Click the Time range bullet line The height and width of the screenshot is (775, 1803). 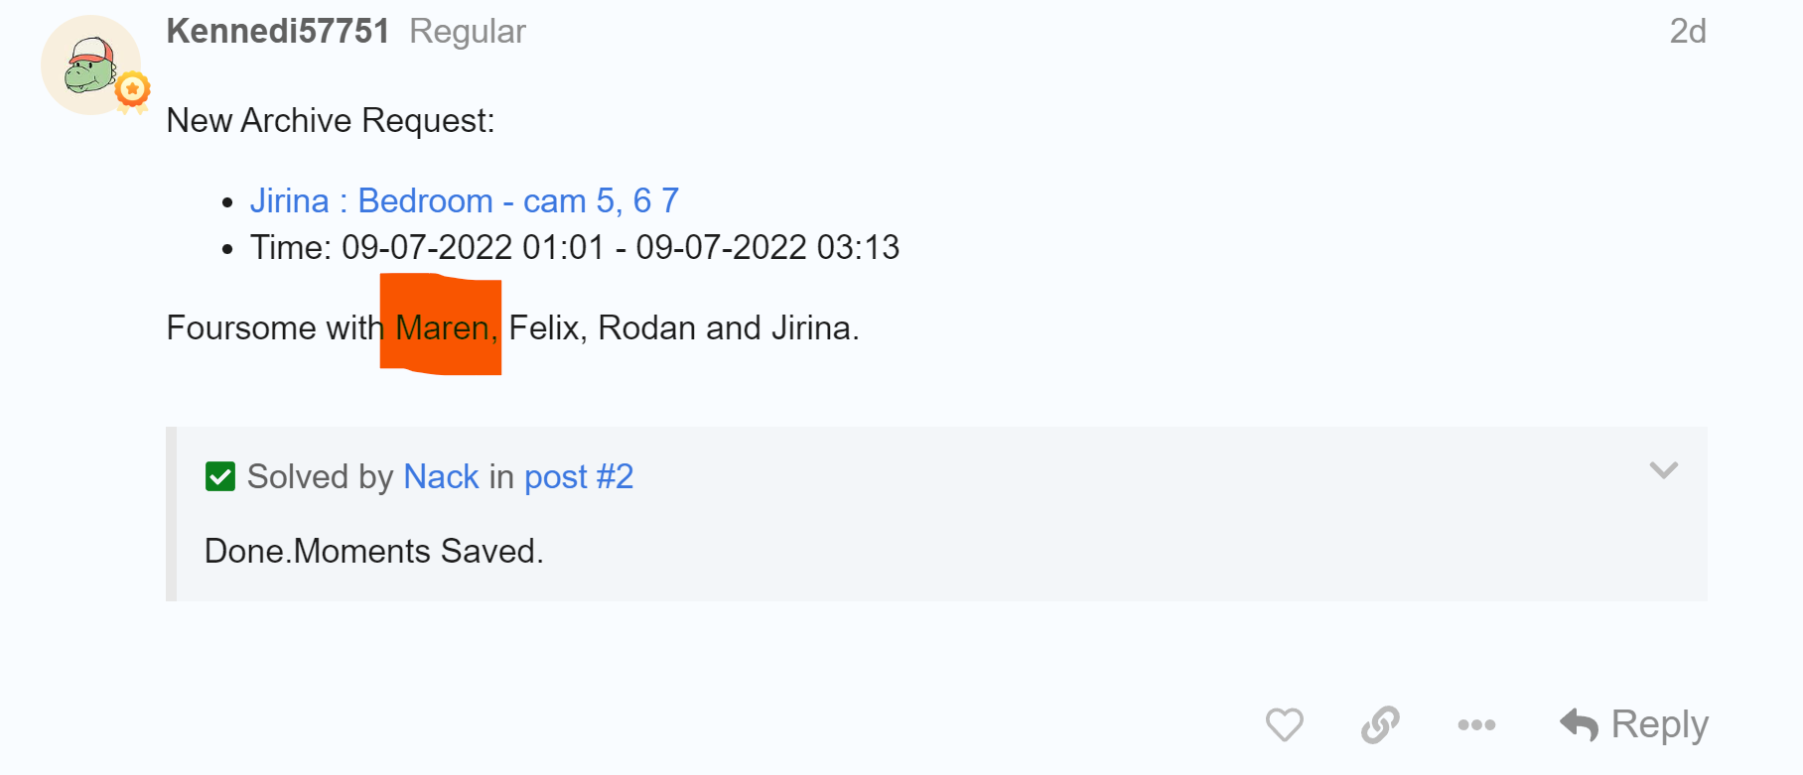[574, 247]
